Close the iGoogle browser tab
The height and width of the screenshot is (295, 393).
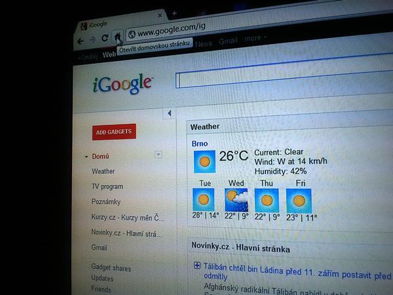point(160,16)
